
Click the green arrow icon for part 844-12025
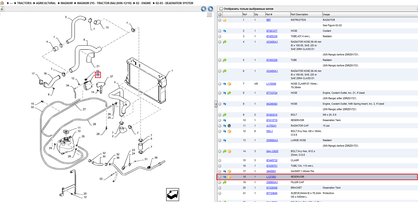(225, 151)
